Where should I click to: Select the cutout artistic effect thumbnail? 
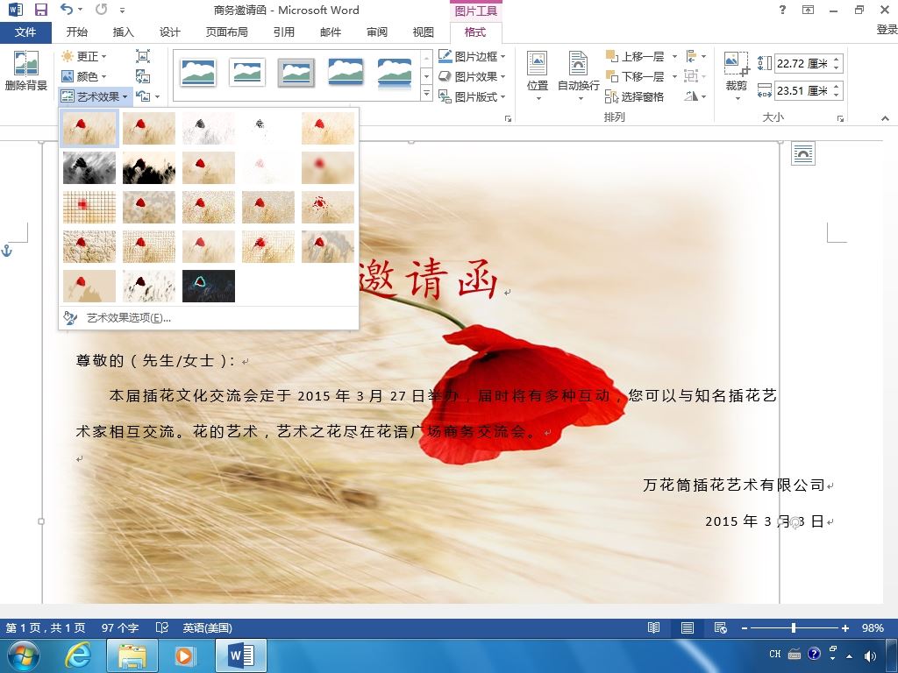click(89, 287)
